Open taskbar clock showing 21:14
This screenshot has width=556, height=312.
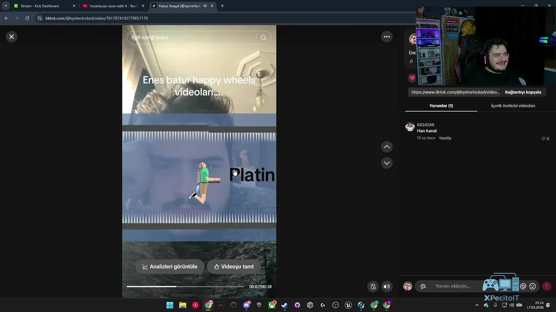coord(535,305)
